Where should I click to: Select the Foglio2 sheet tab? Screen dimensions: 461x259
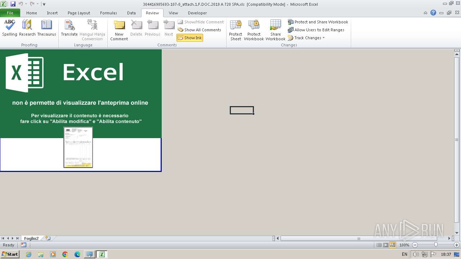[31, 238]
